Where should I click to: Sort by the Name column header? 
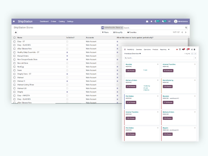pyautogui.click(x=20, y=37)
